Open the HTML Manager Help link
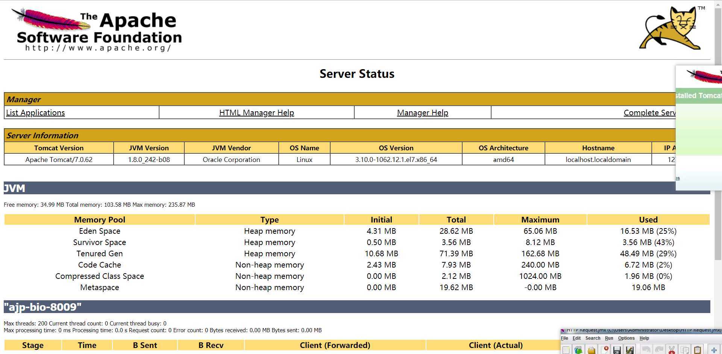 tap(256, 113)
